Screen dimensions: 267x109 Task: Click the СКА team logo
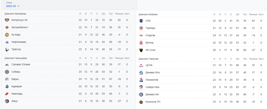pyautogui.click(x=141, y=21)
